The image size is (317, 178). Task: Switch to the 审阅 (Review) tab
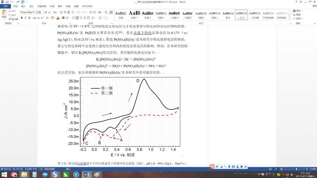[68, 6]
